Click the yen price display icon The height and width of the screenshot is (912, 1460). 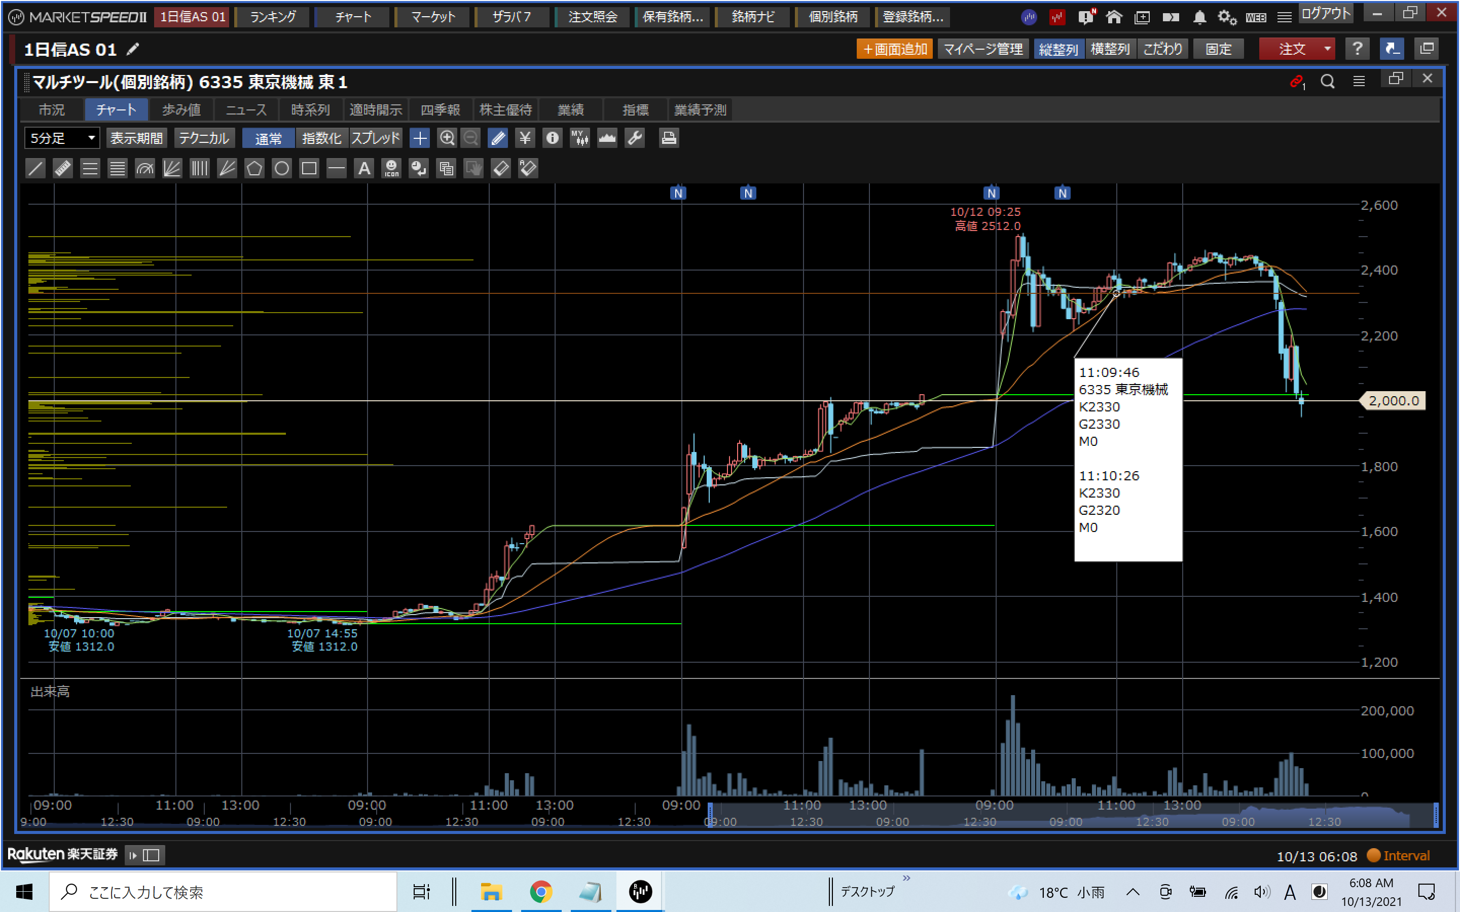pyautogui.click(x=525, y=138)
